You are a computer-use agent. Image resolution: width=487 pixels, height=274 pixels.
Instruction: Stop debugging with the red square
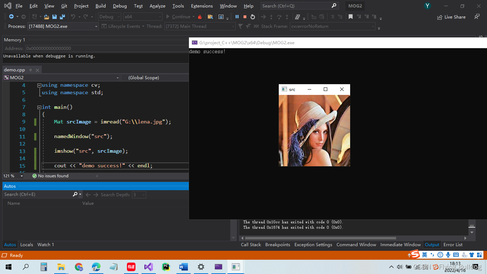point(245,17)
